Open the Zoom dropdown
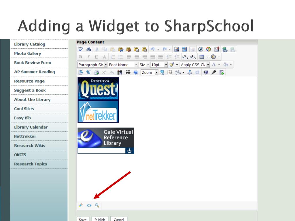Viewport: 295px width, 221px height. coord(150,73)
